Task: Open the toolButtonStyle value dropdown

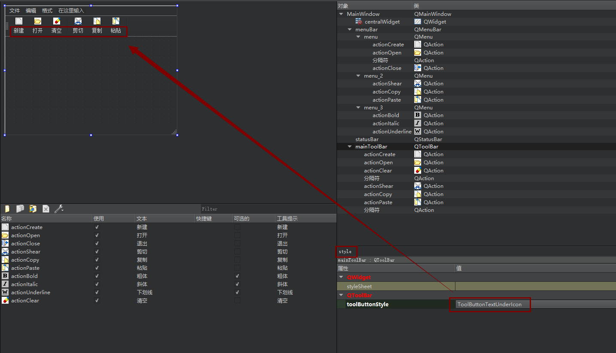Action: tap(493, 305)
